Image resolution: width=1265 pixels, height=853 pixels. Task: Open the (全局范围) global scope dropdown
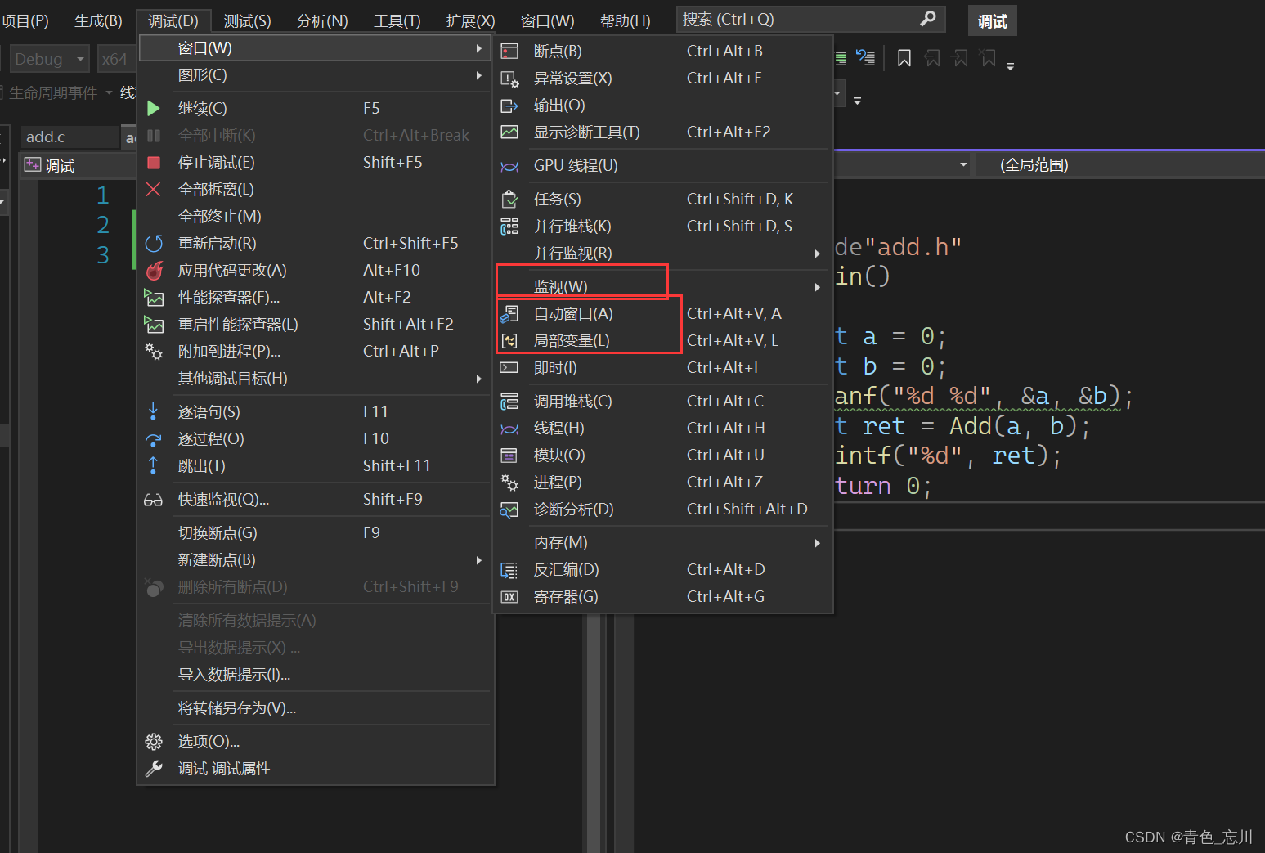pyautogui.click(x=1034, y=165)
